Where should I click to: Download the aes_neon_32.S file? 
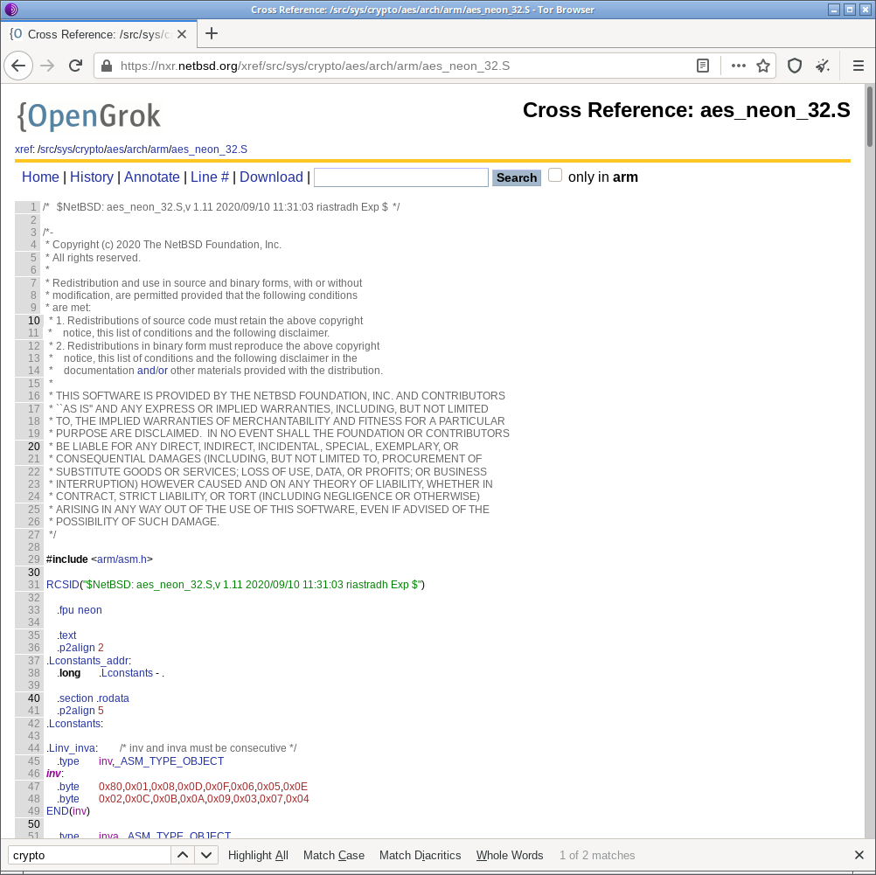click(x=272, y=177)
